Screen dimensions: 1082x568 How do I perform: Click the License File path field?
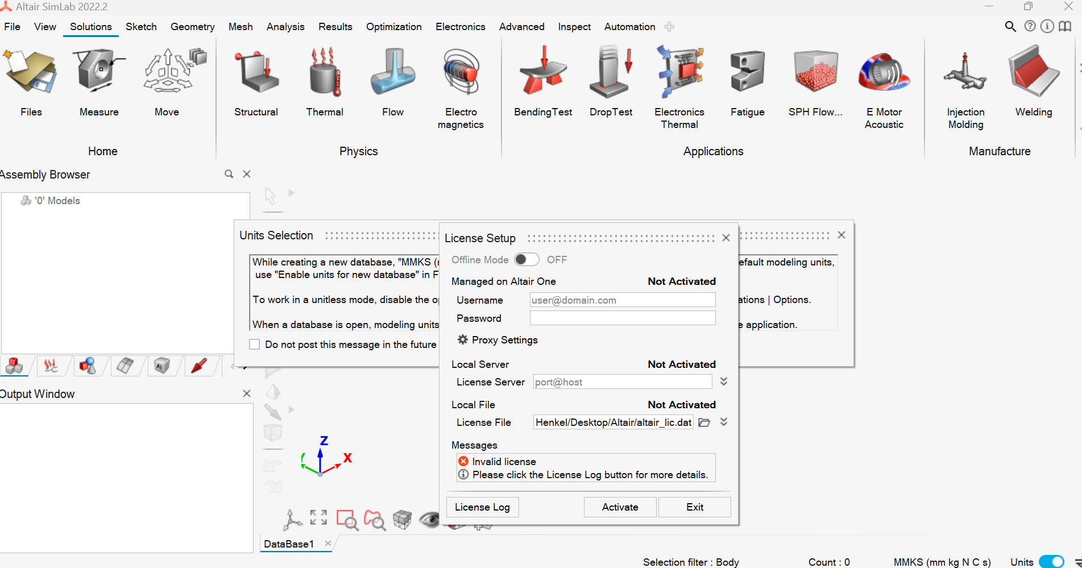coord(613,422)
